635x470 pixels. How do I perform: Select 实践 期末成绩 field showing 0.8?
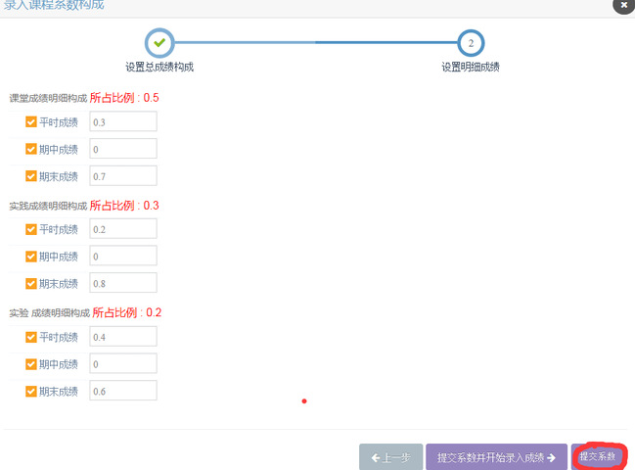[122, 283]
